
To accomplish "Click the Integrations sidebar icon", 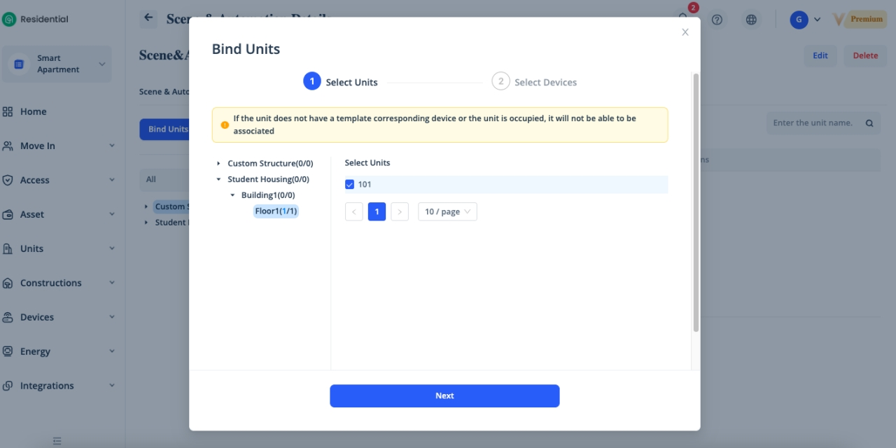I will click(x=8, y=386).
